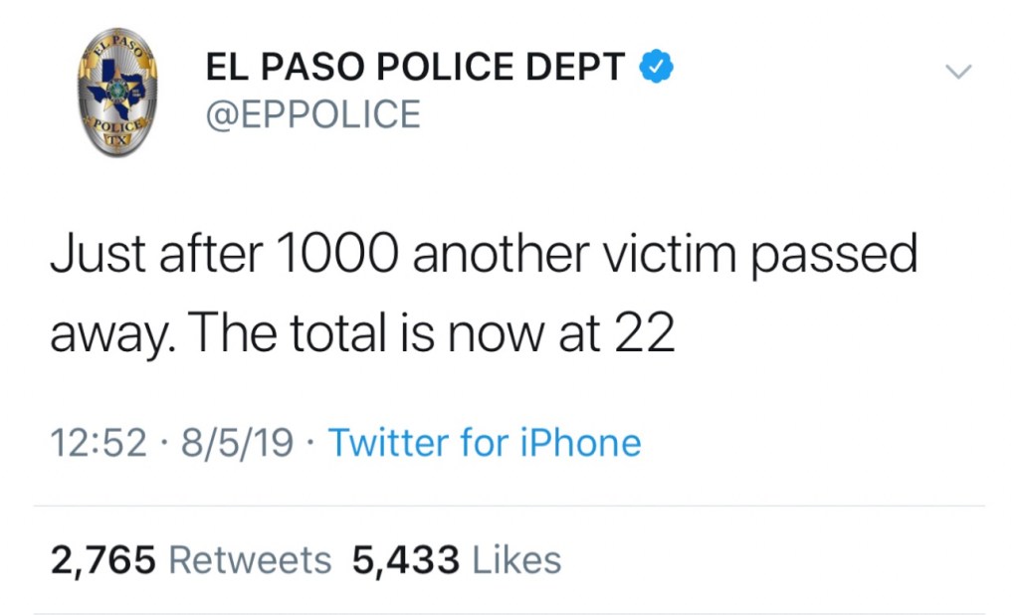View the 2,765 retweet count
The width and height of the screenshot is (1019, 615).
(x=103, y=560)
